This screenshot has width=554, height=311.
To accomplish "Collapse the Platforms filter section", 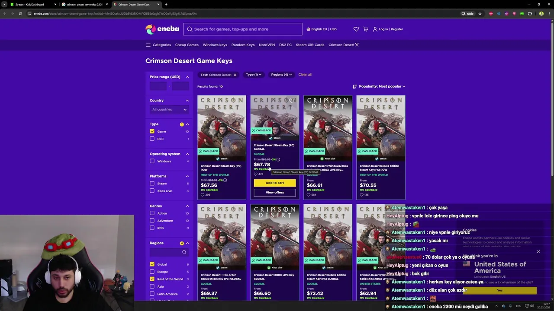I will [187, 176].
